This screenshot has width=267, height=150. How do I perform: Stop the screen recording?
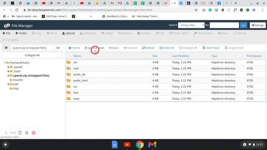[33, 133]
